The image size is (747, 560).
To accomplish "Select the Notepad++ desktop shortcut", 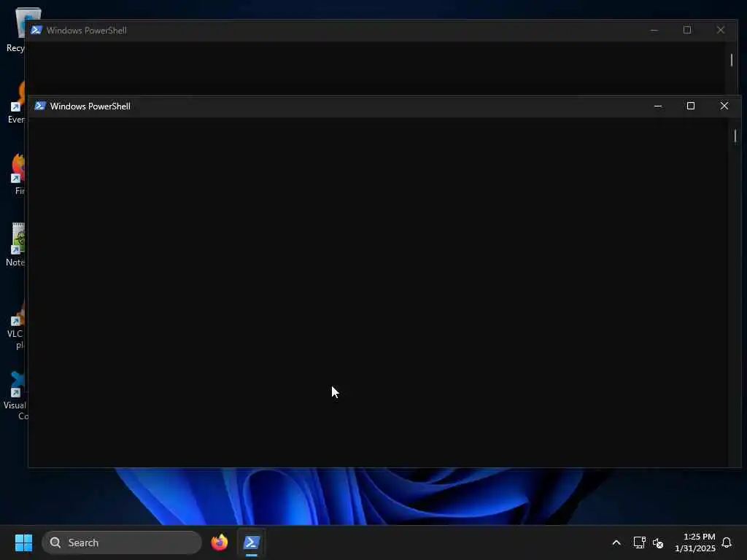I will pos(16,244).
